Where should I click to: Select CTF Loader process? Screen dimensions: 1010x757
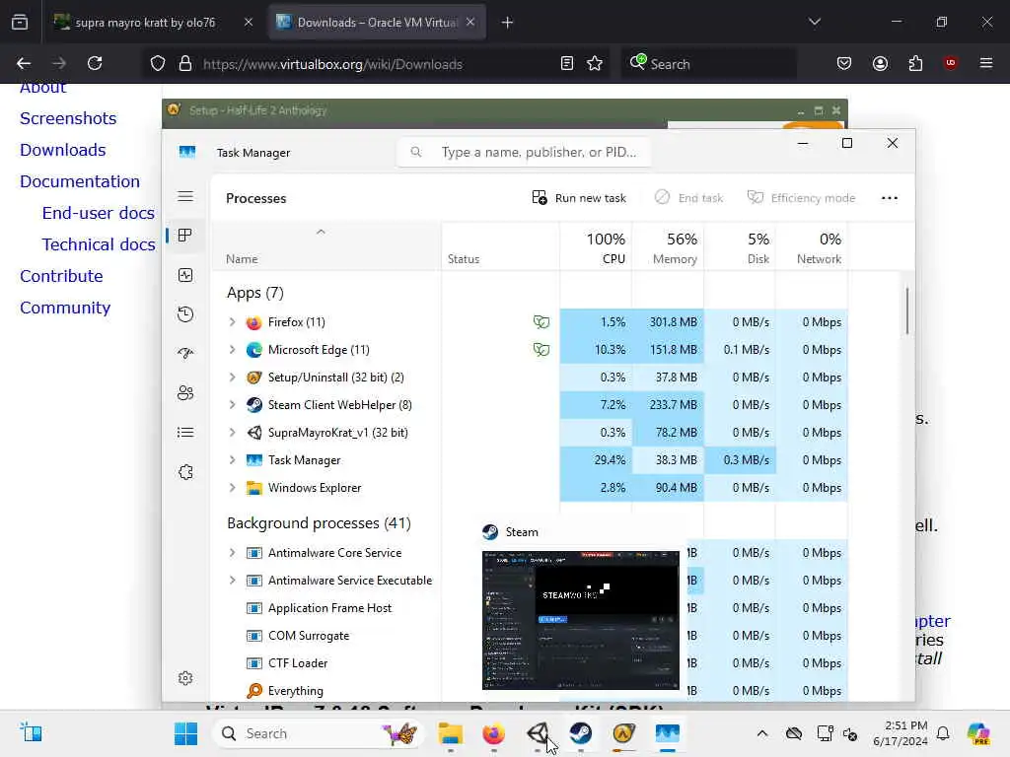click(x=298, y=663)
